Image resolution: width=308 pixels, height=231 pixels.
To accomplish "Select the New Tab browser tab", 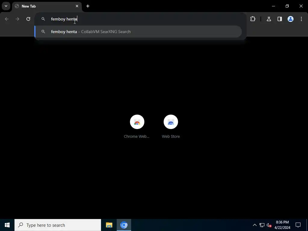I will tap(47, 6).
